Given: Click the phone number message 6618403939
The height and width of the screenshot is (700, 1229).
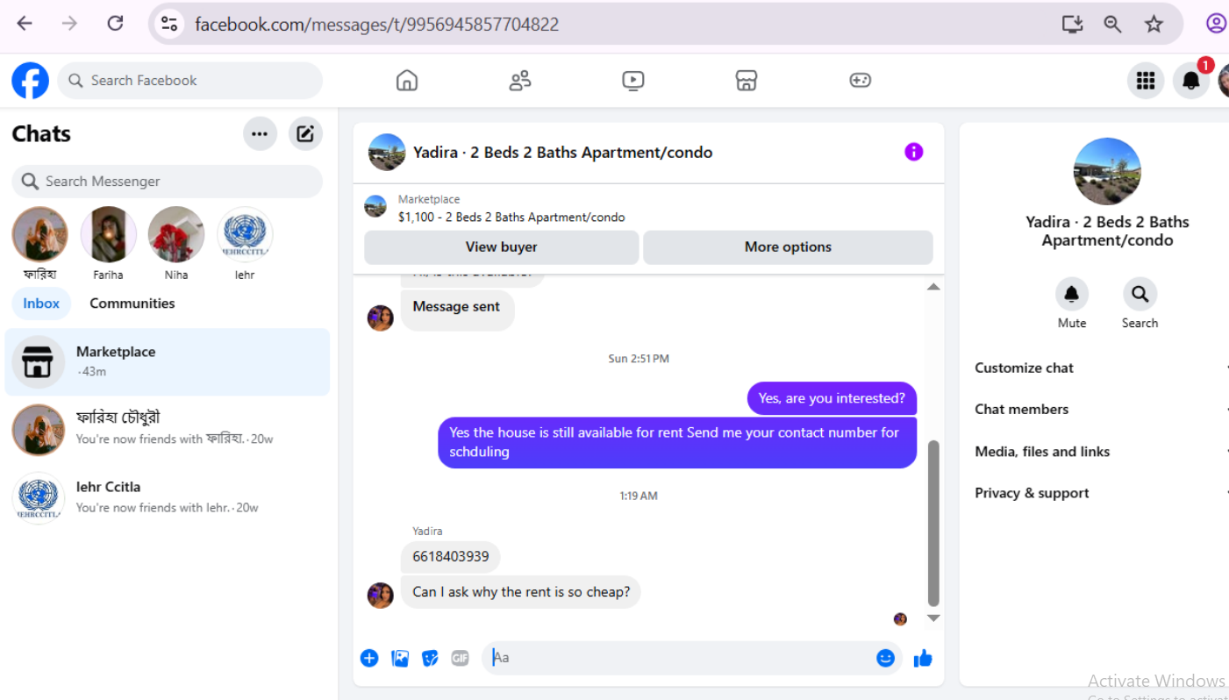Looking at the screenshot, I should click(x=451, y=557).
